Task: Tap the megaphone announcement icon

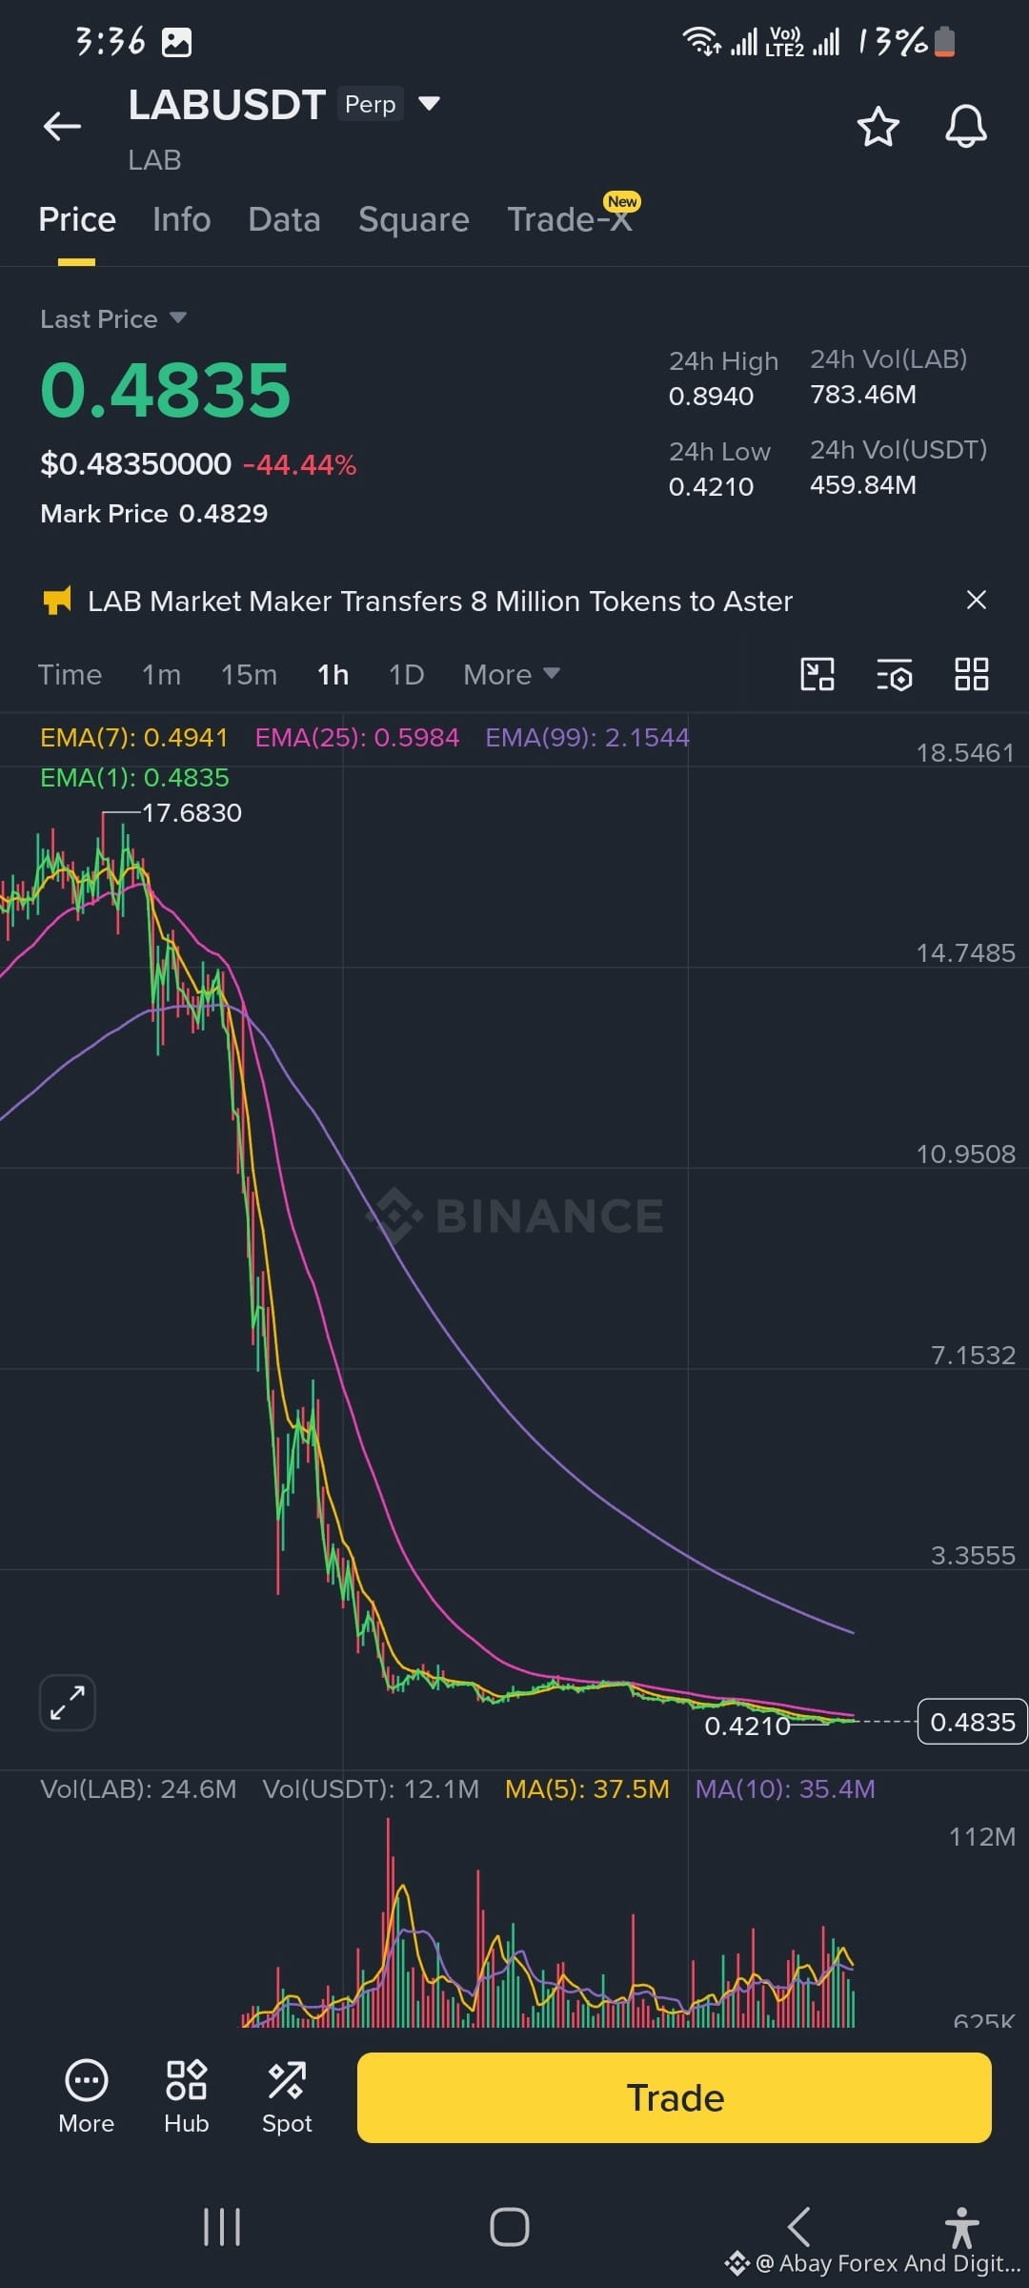Action: coord(57,601)
